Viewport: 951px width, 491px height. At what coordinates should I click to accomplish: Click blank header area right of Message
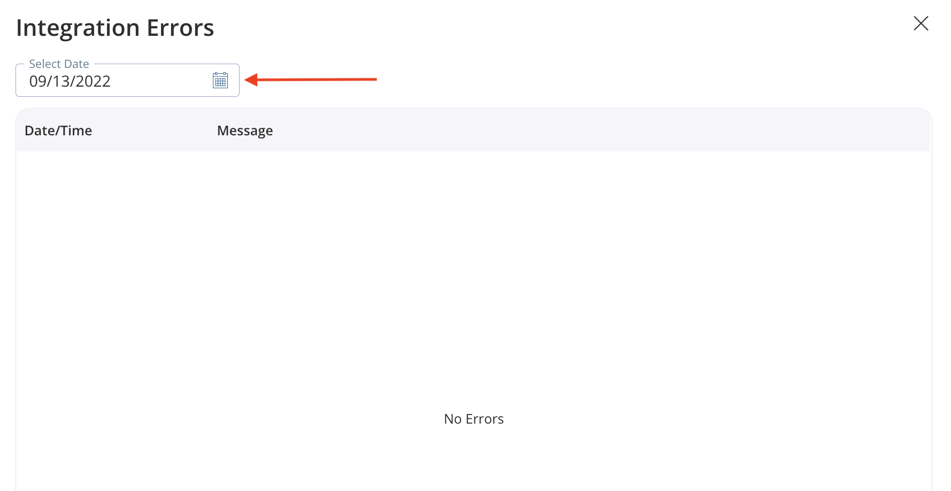click(588, 131)
